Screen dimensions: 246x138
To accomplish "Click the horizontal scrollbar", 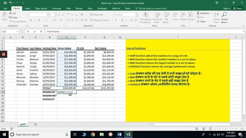I will (192, 124).
